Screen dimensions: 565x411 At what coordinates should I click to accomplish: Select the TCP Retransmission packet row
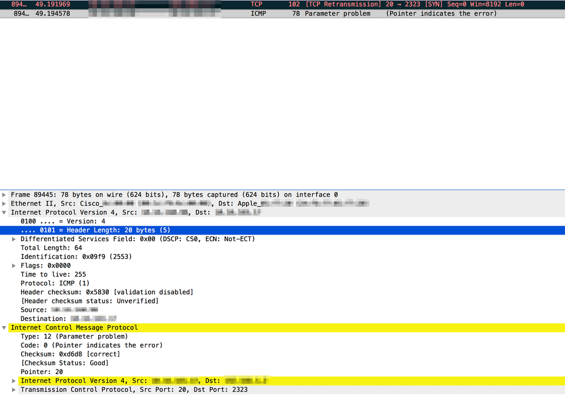tap(282, 4)
